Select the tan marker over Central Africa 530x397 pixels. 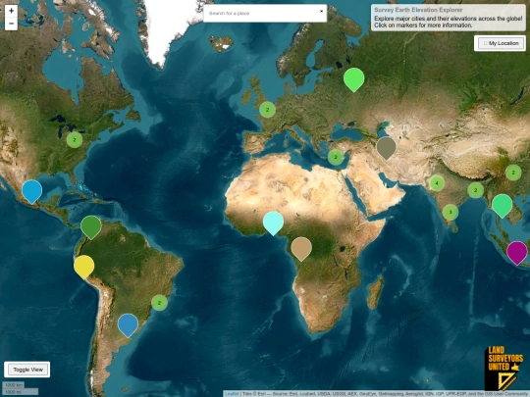click(301, 249)
